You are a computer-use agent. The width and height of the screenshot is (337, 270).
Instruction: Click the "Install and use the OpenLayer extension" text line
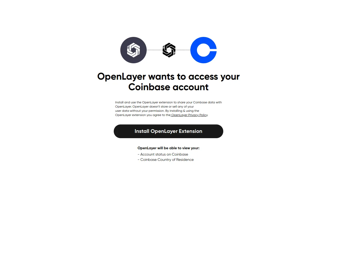[x=168, y=102]
